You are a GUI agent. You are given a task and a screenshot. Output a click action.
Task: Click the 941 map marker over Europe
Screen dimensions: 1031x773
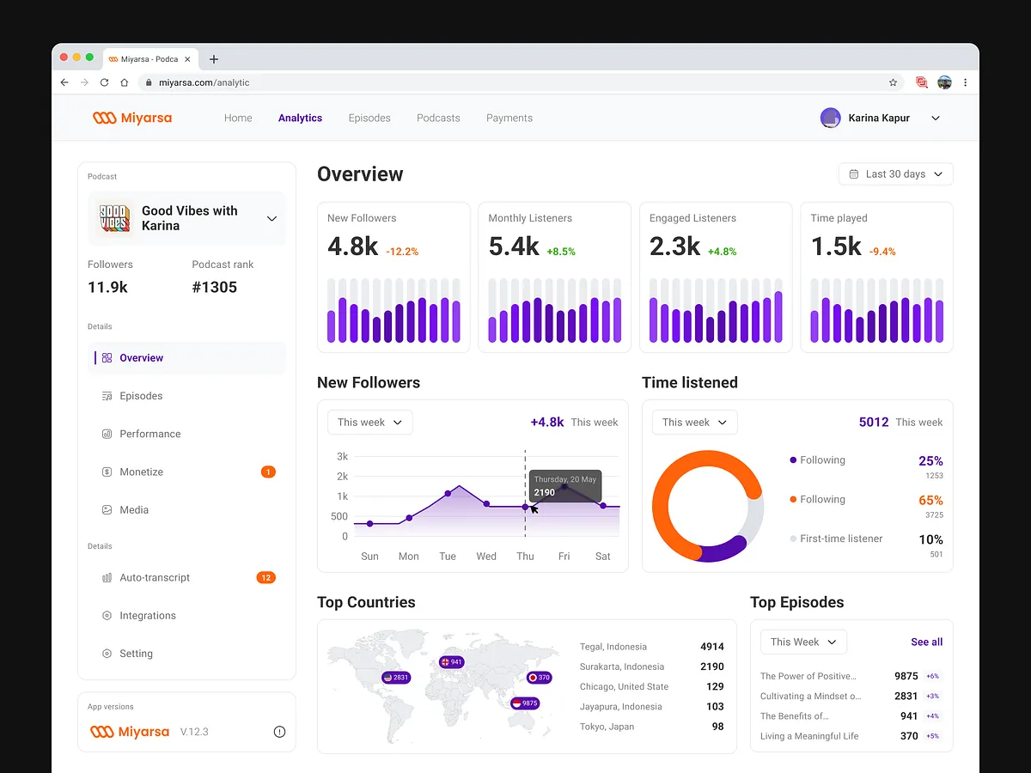[x=452, y=662]
